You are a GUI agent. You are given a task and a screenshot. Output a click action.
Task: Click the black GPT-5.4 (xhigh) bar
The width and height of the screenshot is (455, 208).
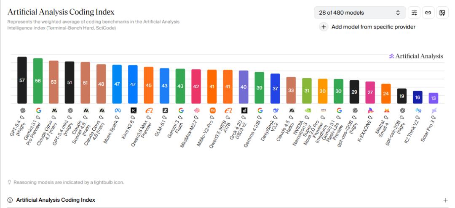pyautogui.click(x=22, y=80)
